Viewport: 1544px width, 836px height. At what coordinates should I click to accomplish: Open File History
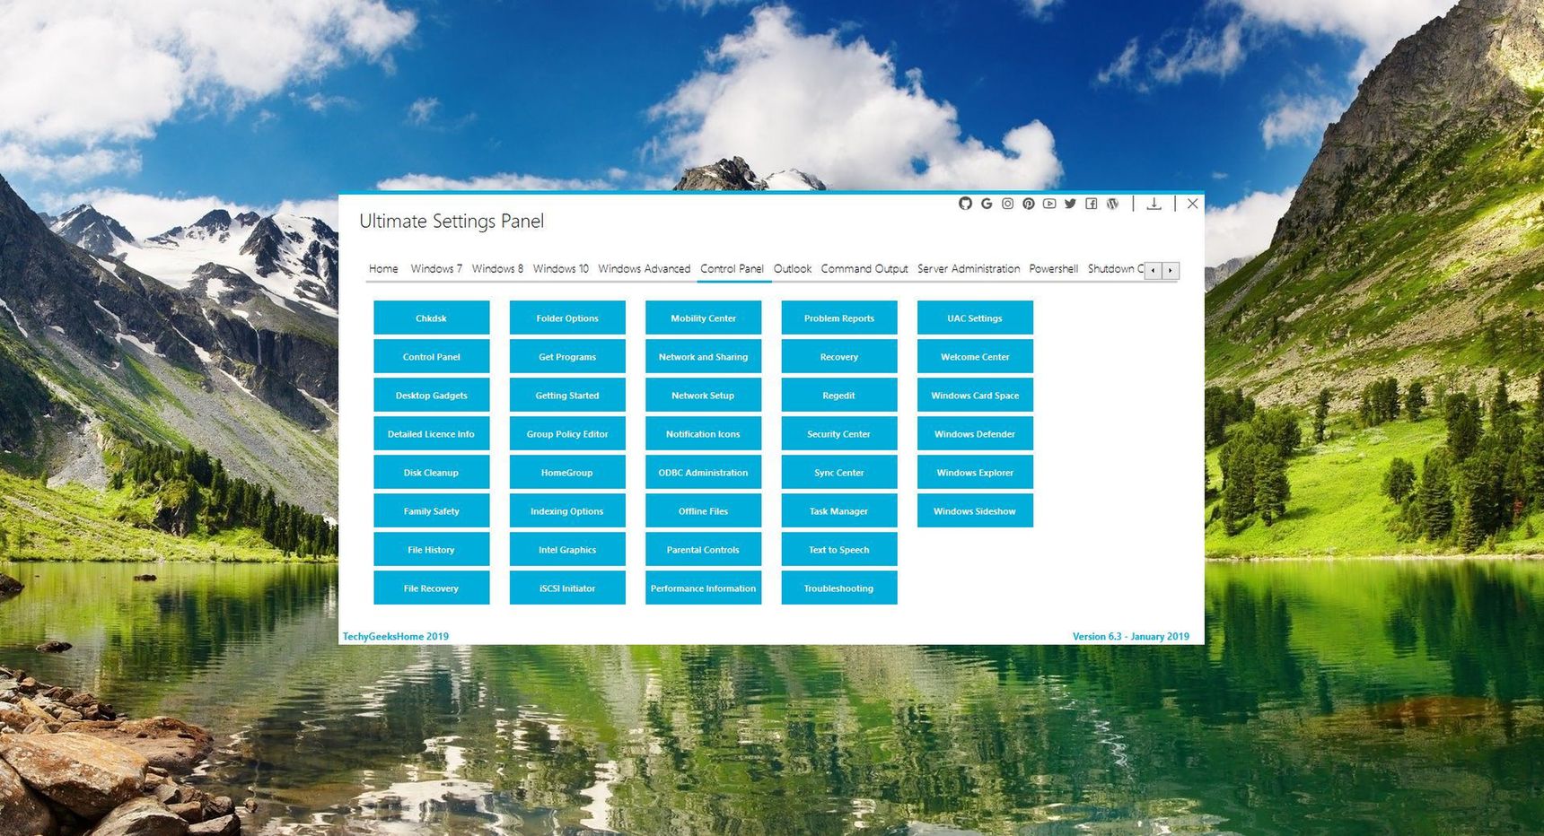(432, 549)
